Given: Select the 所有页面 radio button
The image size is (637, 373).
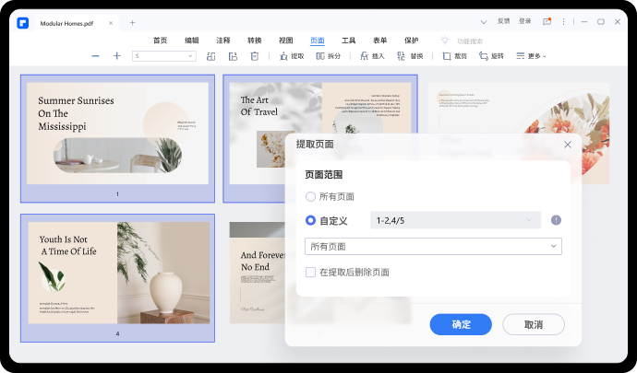Looking at the screenshot, I should (x=310, y=196).
